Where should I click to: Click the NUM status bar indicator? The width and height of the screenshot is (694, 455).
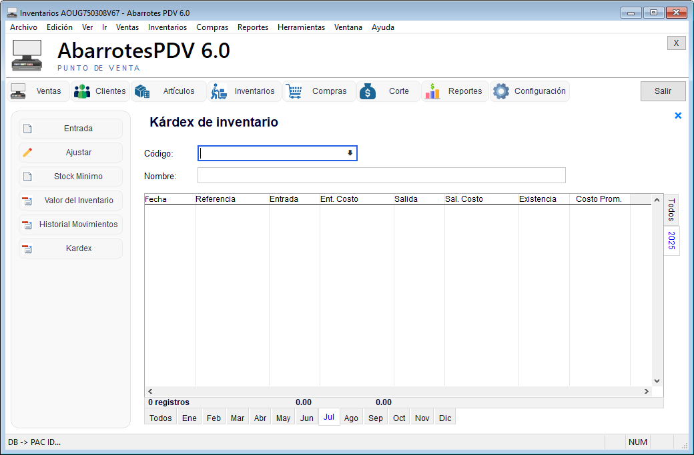[x=638, y=442]
